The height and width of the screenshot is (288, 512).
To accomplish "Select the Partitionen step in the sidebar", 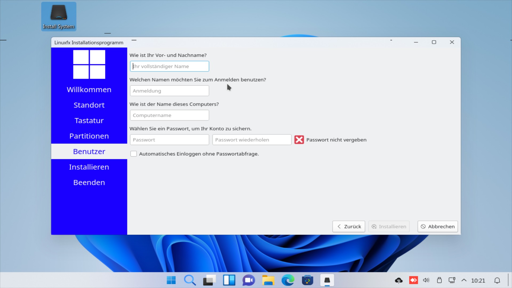I will 89,136.
